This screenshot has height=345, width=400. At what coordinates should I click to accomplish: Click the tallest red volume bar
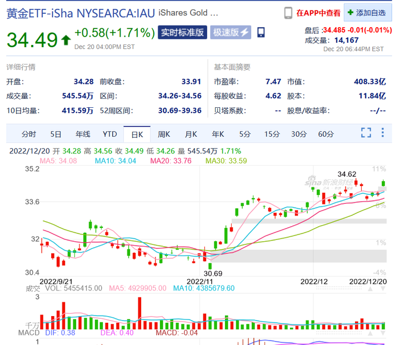coord(139,313)
